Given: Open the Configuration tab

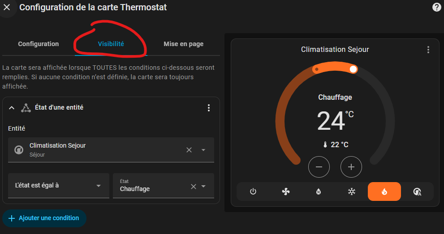Looking at the screenshot, I should [39, 44].
